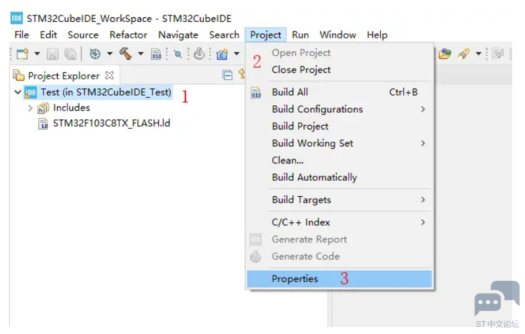Open the arrow beside the gauge icon
The width and height of the screenshot is (525, 334).
(x=110, y=54)
